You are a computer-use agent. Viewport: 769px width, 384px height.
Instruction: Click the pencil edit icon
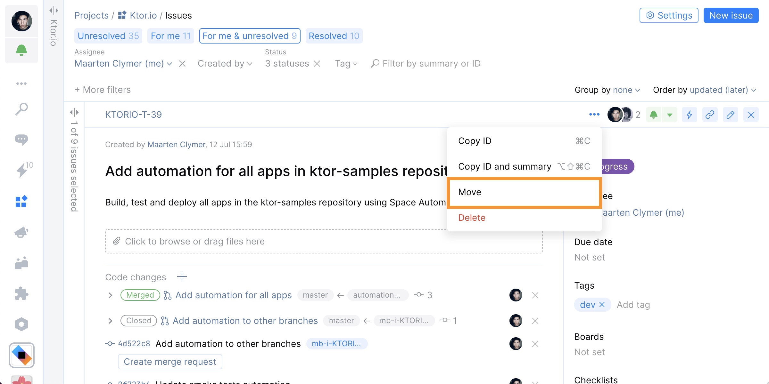pyautogui.click(x=731, y=115)
